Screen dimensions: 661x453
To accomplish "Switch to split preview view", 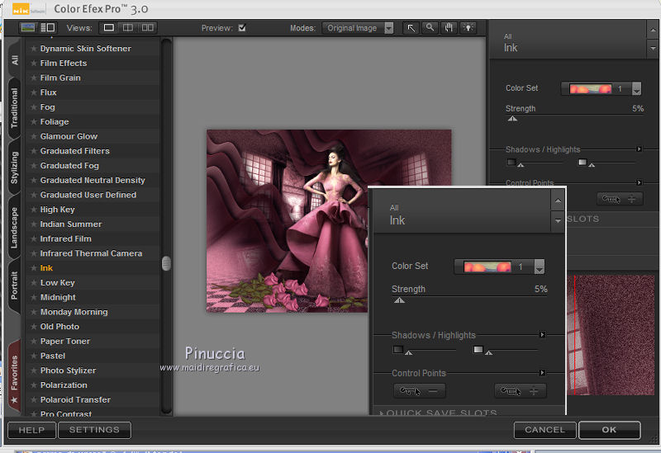I will point(128,28).
